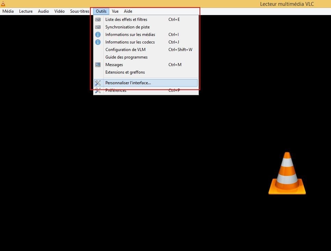Launch Configuration de VLM
Screen dimensions: 331x251
click(146, 50)
